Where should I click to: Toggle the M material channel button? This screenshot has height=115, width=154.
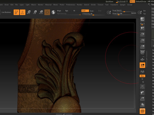pyautogui.click(x=74, y=11)
